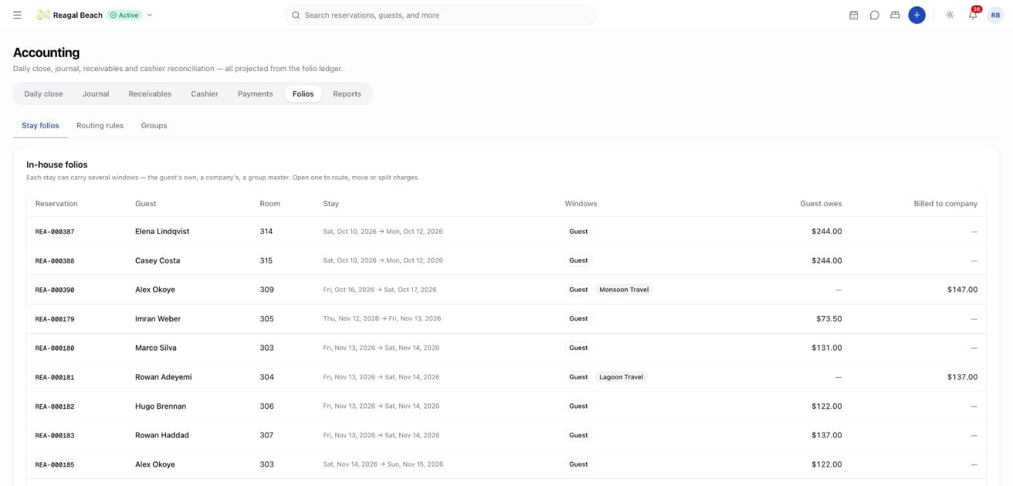Focus the search reservations field
The image size is (1013, 486).
click(x=441, y=15)
